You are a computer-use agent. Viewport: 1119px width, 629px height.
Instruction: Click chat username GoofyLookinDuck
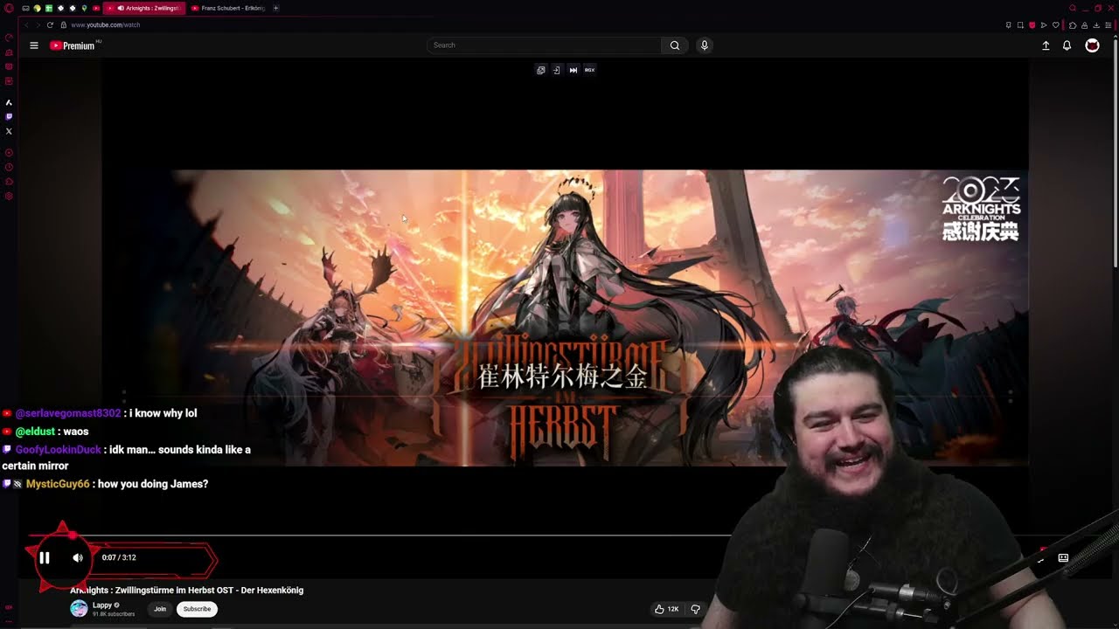(x=59, y=449)
